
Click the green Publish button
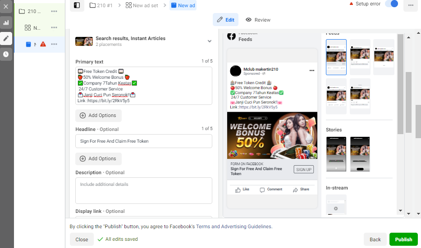pyautogui.click(x=403, y=239)
